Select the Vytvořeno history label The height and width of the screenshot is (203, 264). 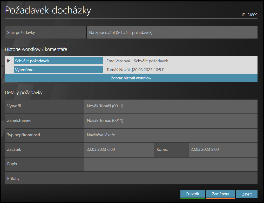(x=58, y=70)
